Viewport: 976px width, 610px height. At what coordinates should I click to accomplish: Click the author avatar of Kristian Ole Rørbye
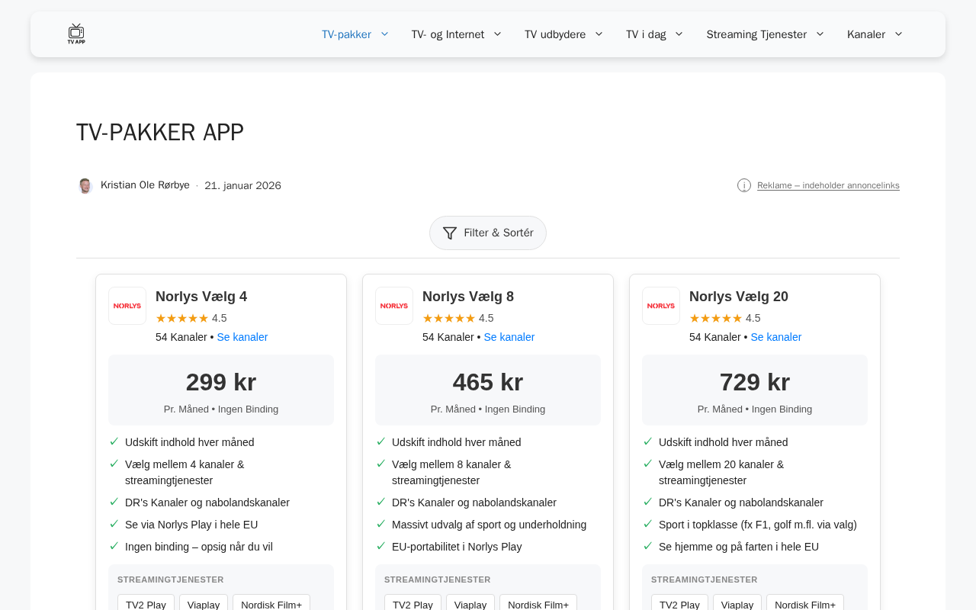click(85, 185)
